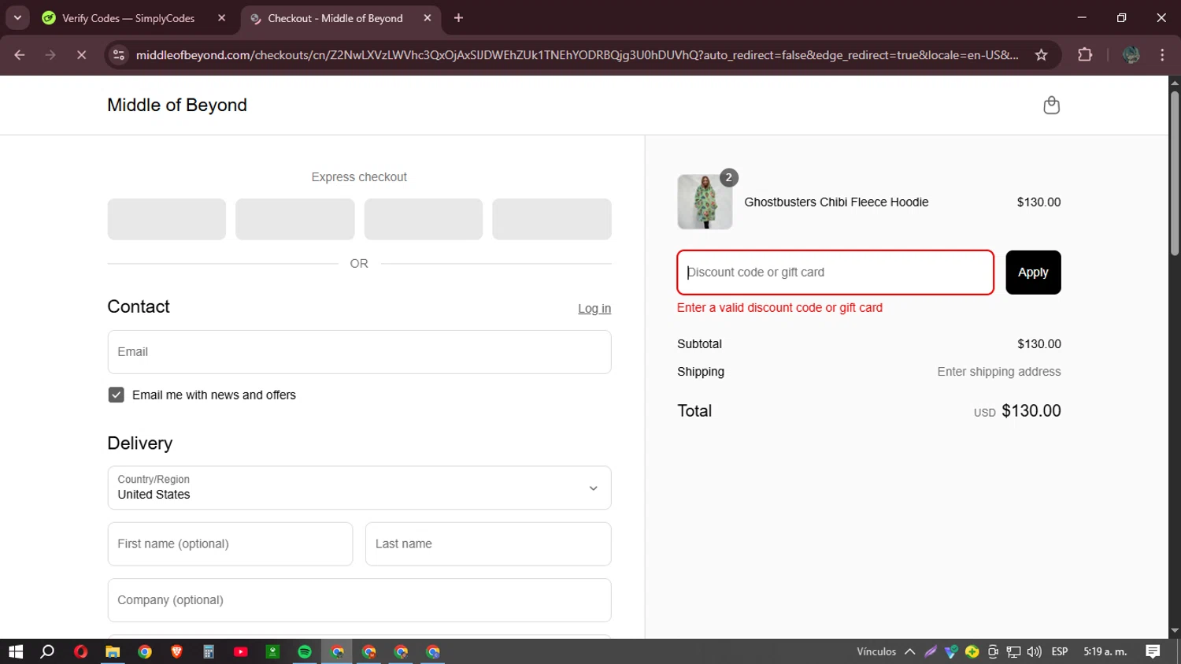Open the clock showing 5:19 a. m.
The image size is (1181, 664).
coord(1105,651)
